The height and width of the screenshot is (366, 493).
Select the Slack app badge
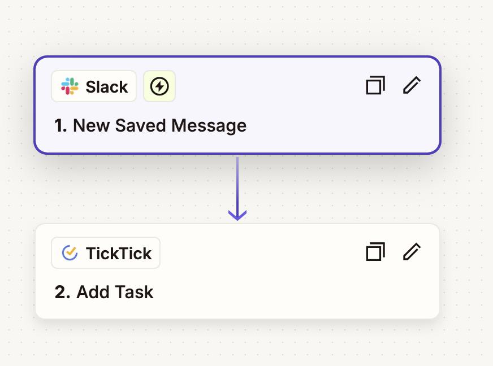94,86
